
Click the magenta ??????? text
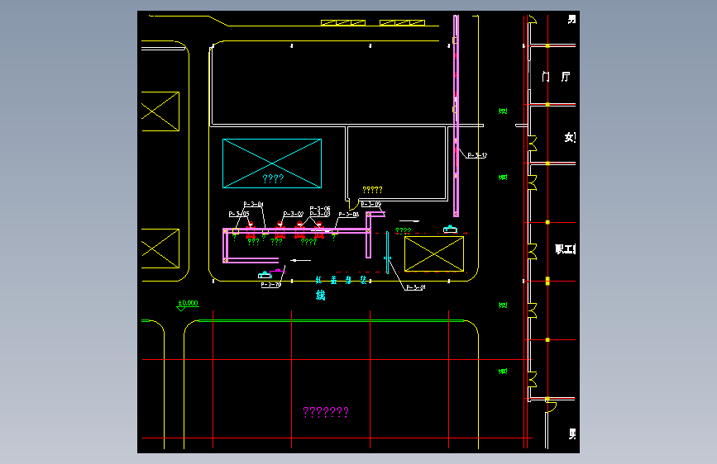326,412
